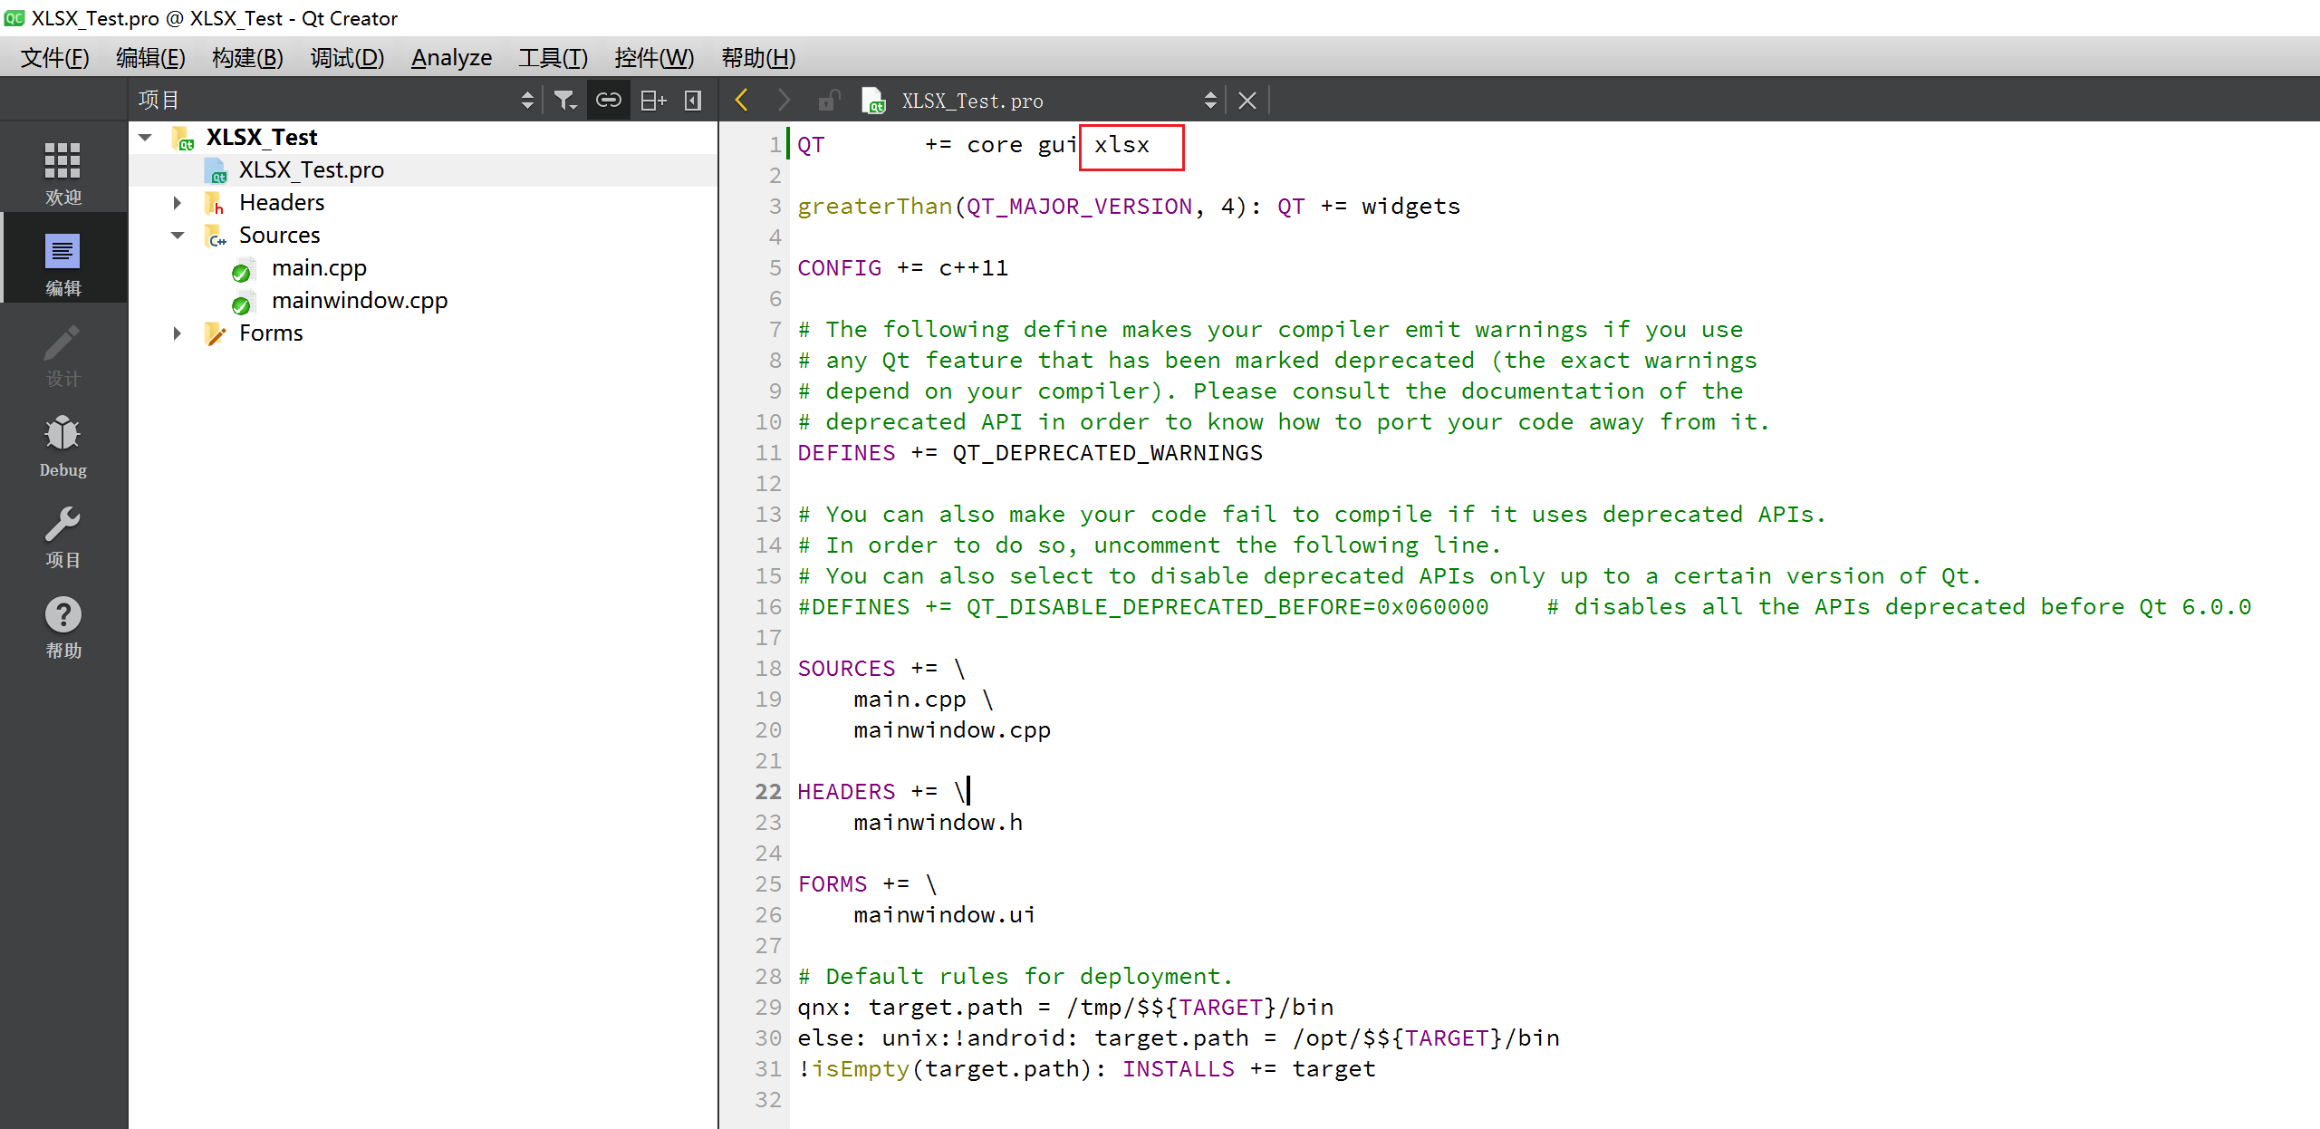The width and height of the screenshot is (2320, 1129).
Task: Click CONFIG on line 5
Action: click(x=839, y=268)
